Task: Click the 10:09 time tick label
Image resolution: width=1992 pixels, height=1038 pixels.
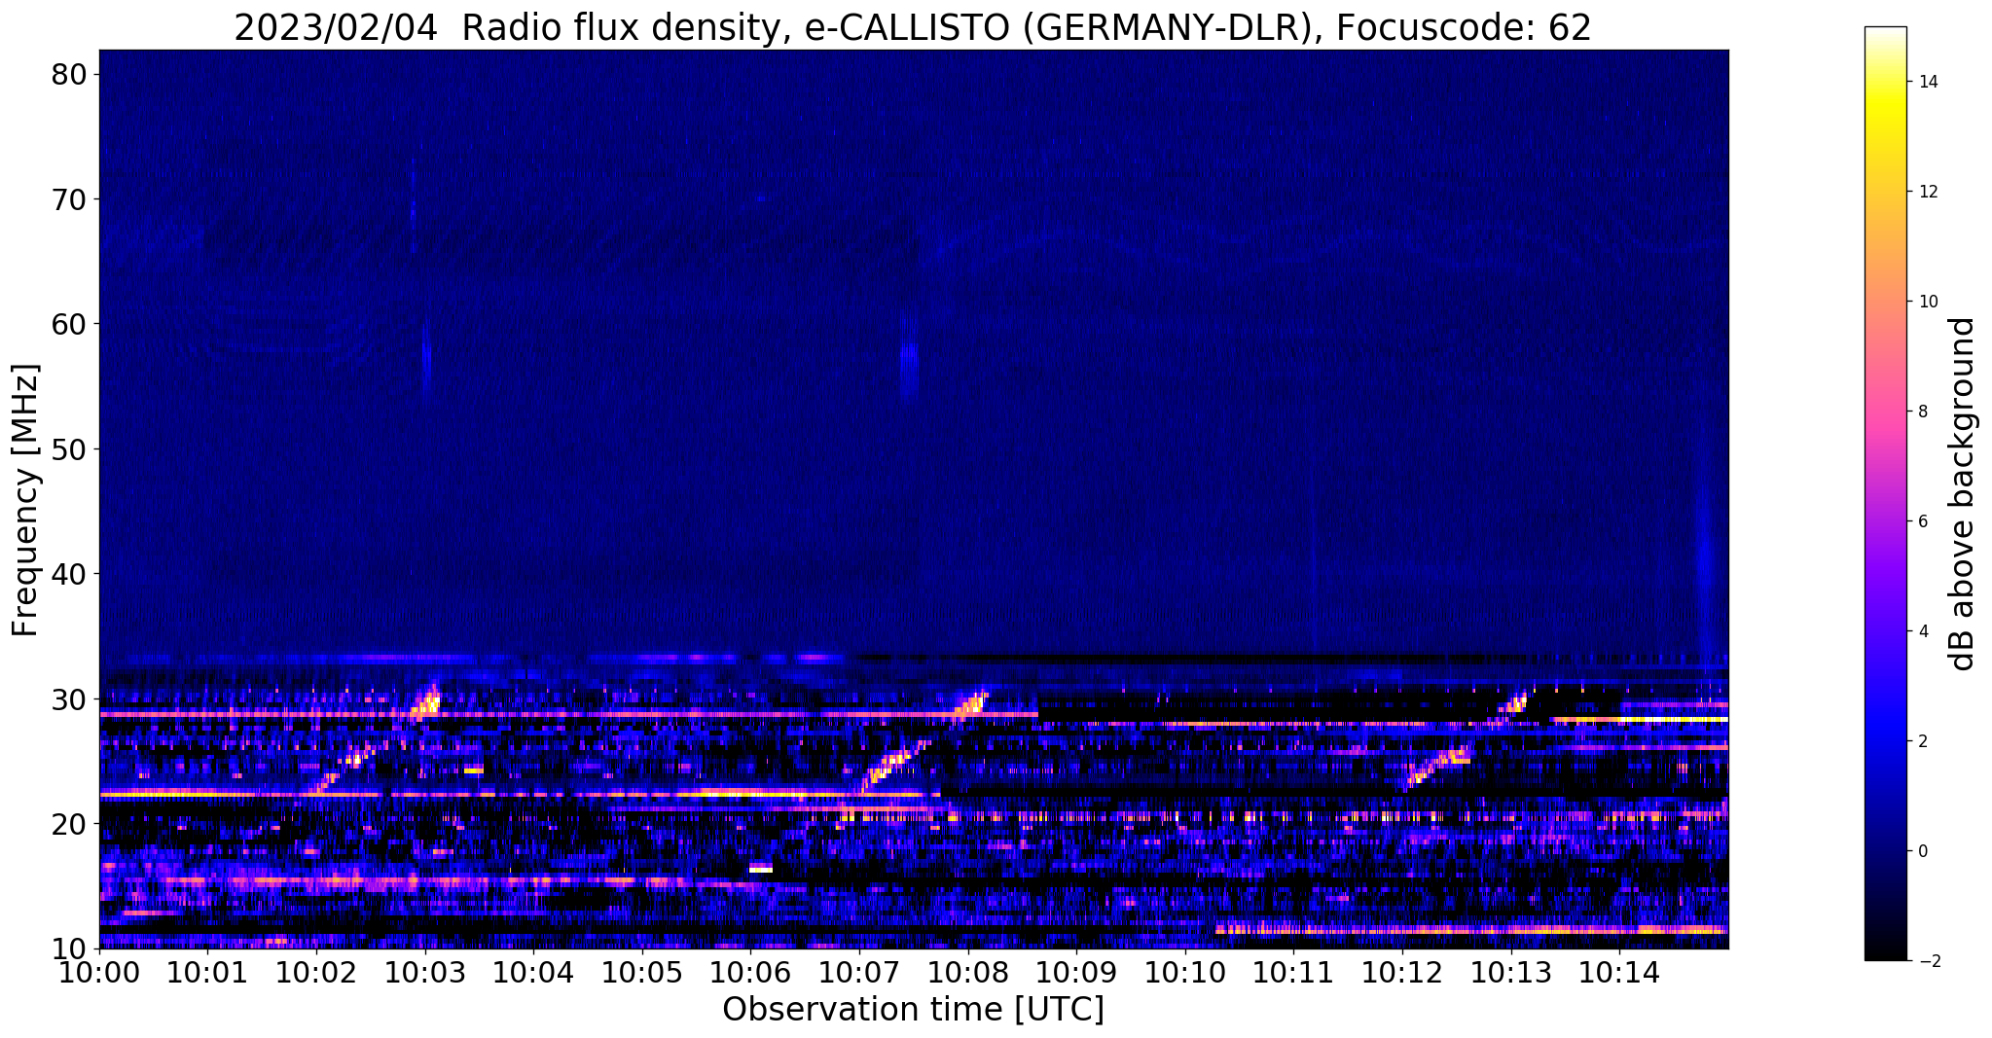Action: [x=1076, y=972]
